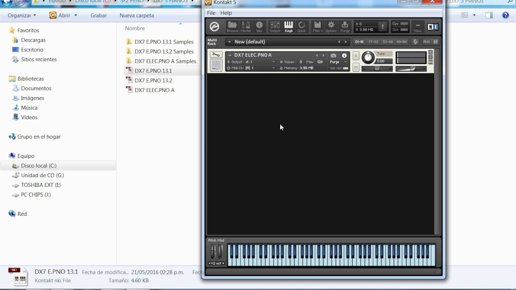Open the Help menu in Kontakt
The image size is (516, 290).
[x=226, y=13]
